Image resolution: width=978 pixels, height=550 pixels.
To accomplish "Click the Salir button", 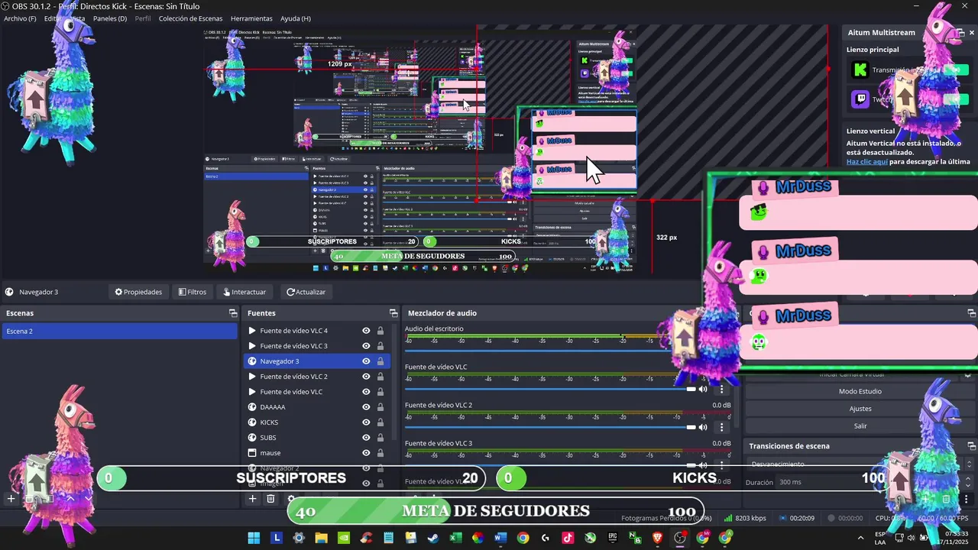I will 860,426.
